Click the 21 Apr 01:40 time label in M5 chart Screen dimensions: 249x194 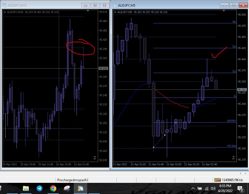(x=156, y=164)
